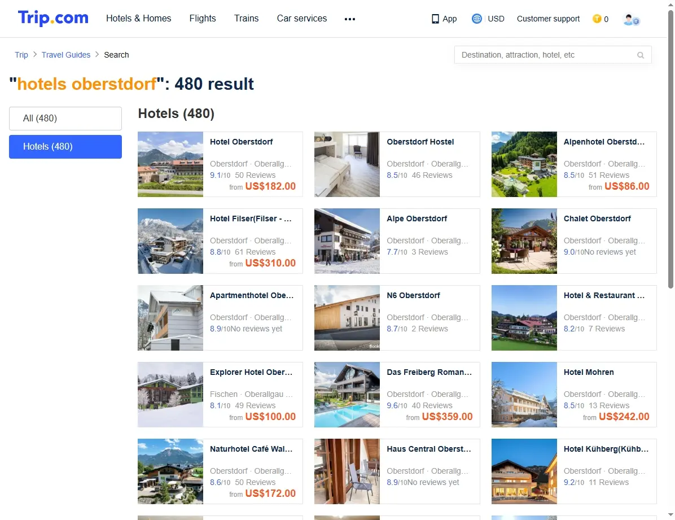Open Hotel & Restaurant listing title
The height and width of the screenshot is (520, 675).
click(604, 295)
